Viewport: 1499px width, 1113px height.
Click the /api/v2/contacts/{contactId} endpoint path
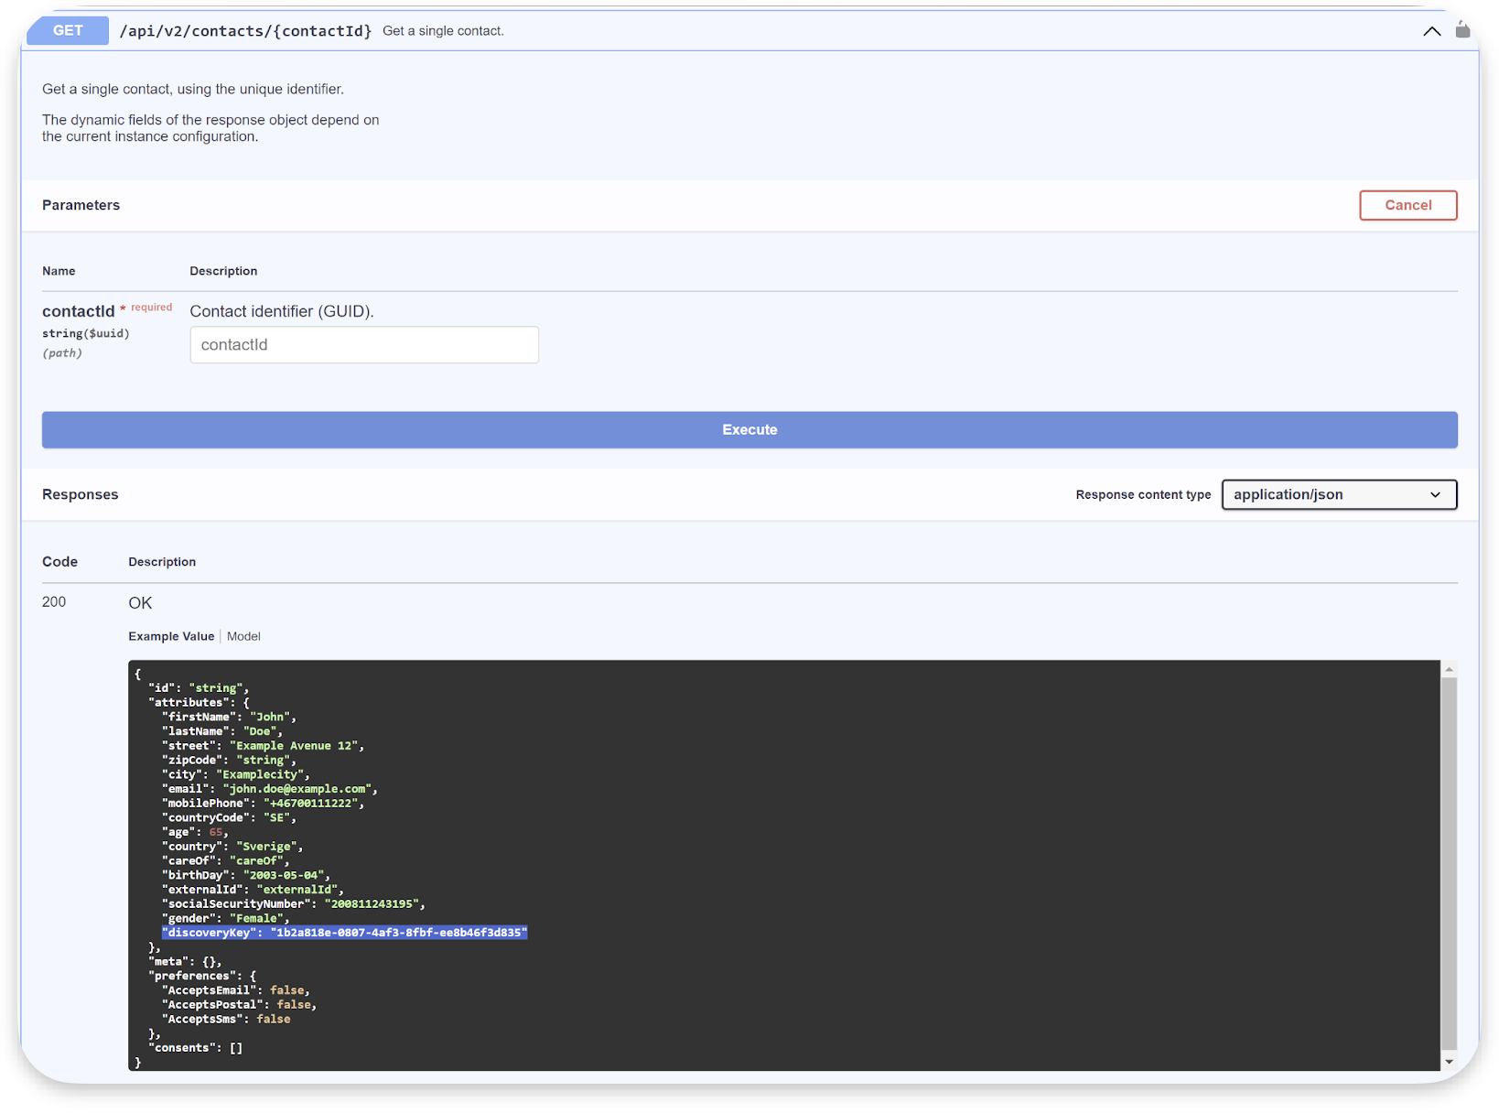pyautogui.click(x=245, y=31)
